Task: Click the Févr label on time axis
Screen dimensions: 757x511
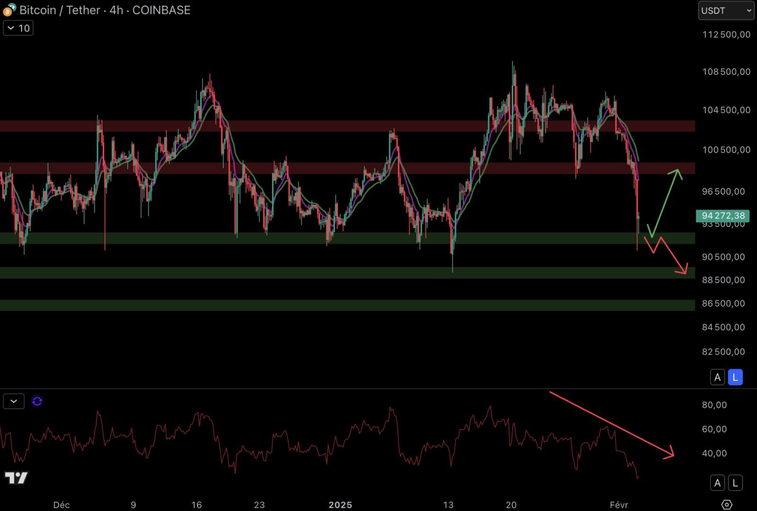Action: pyautogui.click(x=619, y=505)
